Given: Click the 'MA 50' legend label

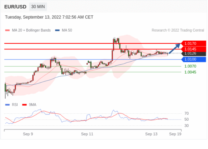Looking at the screenshot, I should pos(67,30).
